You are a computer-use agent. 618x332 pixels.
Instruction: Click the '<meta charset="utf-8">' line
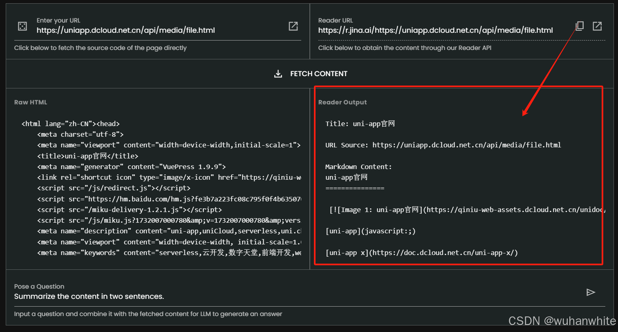[80, 134]
